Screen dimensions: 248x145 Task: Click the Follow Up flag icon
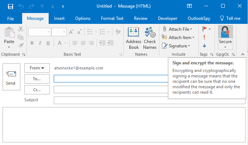coord(204,29)
